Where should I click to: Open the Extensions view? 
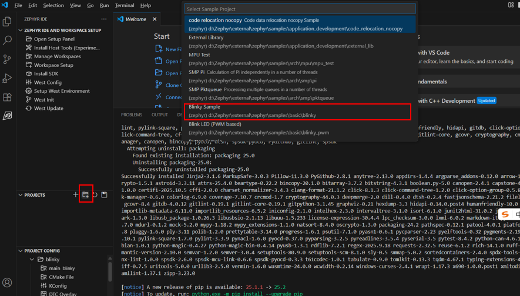click(7, 97)
